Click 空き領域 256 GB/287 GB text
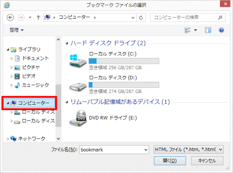The image size is (233, 173). pos(115,67)
